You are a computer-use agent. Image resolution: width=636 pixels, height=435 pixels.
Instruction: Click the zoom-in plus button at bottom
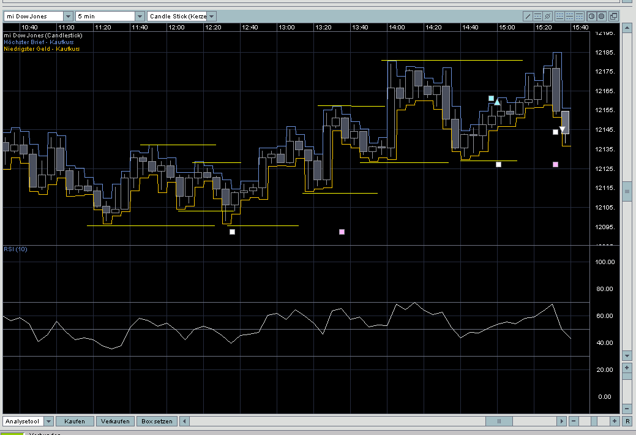click(614, 422)
